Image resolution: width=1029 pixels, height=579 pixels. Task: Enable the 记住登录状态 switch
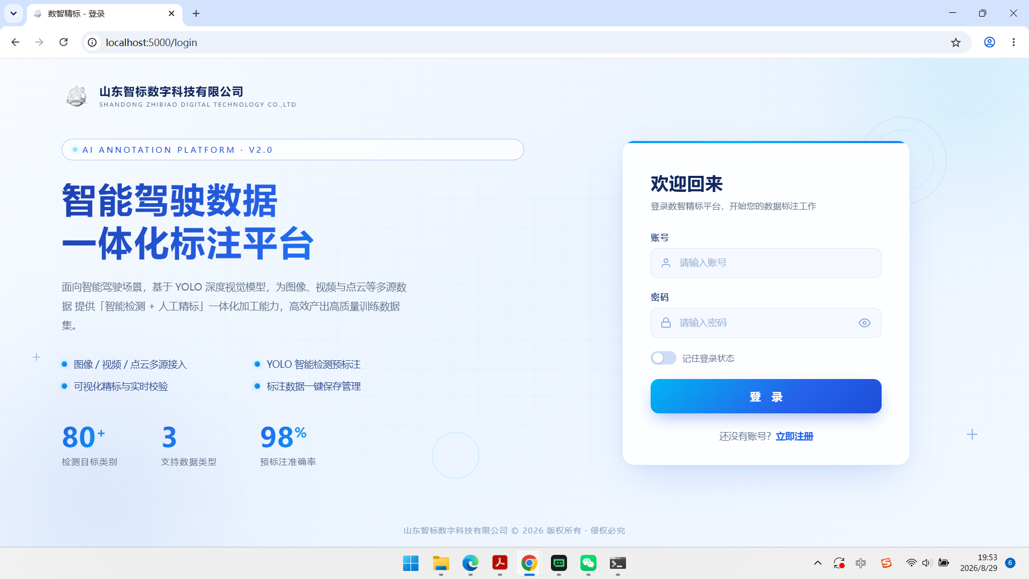[x=663, y=358]
